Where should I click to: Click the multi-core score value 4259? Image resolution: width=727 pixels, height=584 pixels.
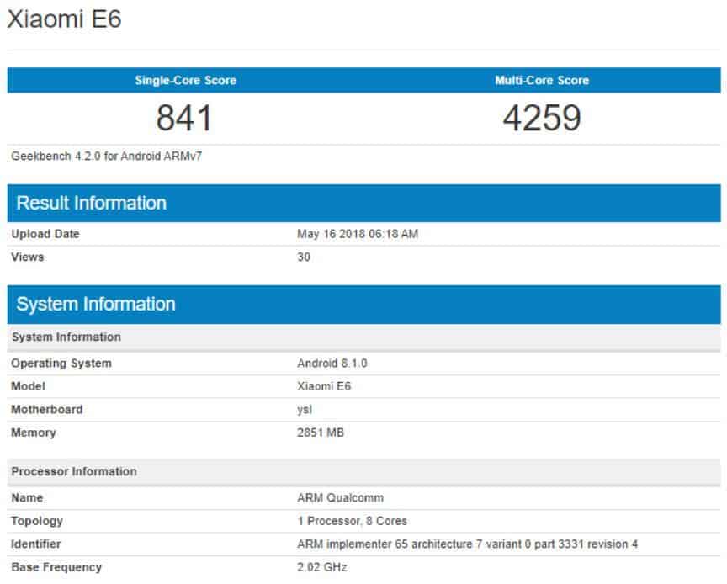click(x=542, y=118)
